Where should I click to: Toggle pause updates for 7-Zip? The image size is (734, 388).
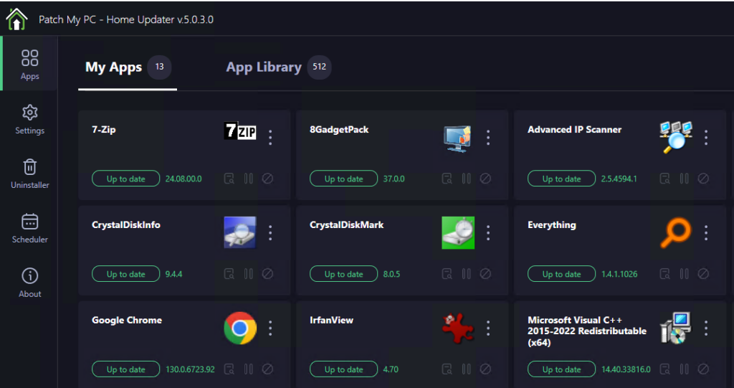pos(249,179)
